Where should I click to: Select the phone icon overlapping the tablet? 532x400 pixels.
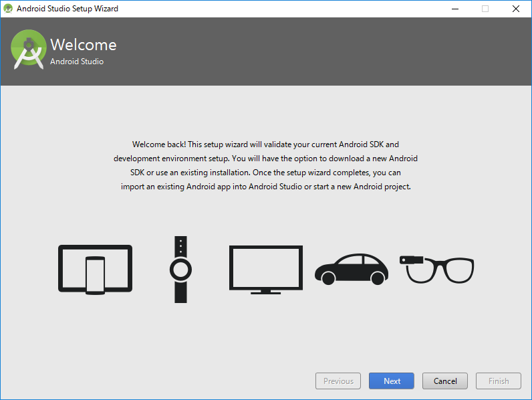point(95,275)
